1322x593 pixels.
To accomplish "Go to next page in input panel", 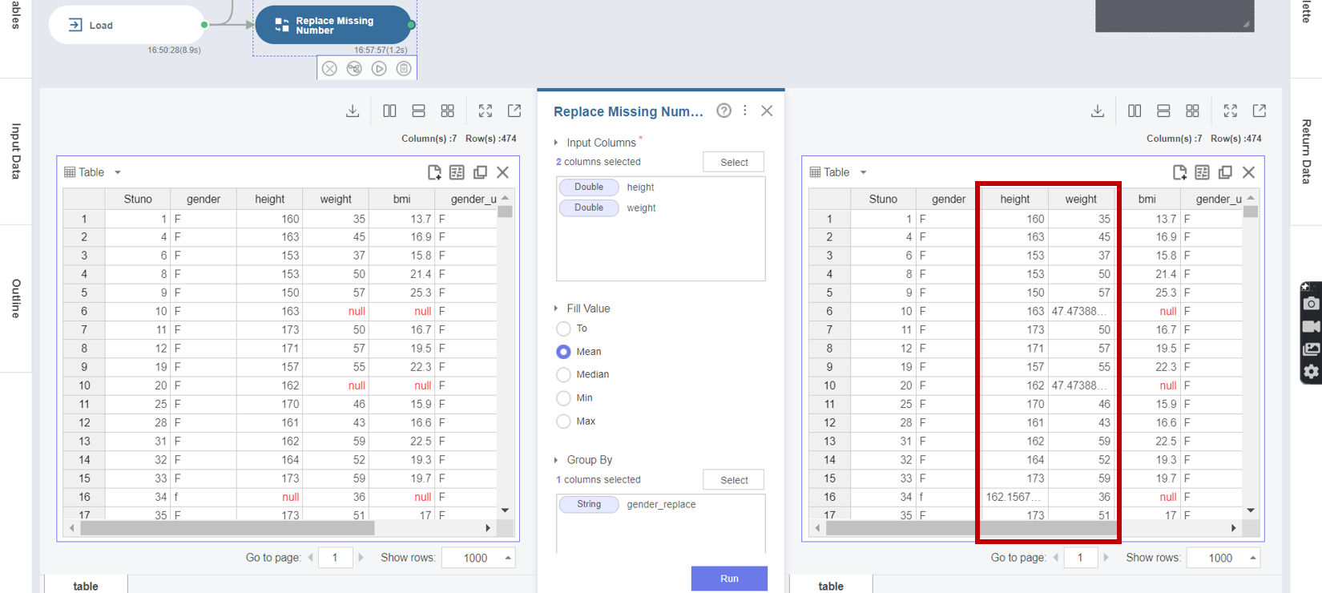I will [361, 558].
